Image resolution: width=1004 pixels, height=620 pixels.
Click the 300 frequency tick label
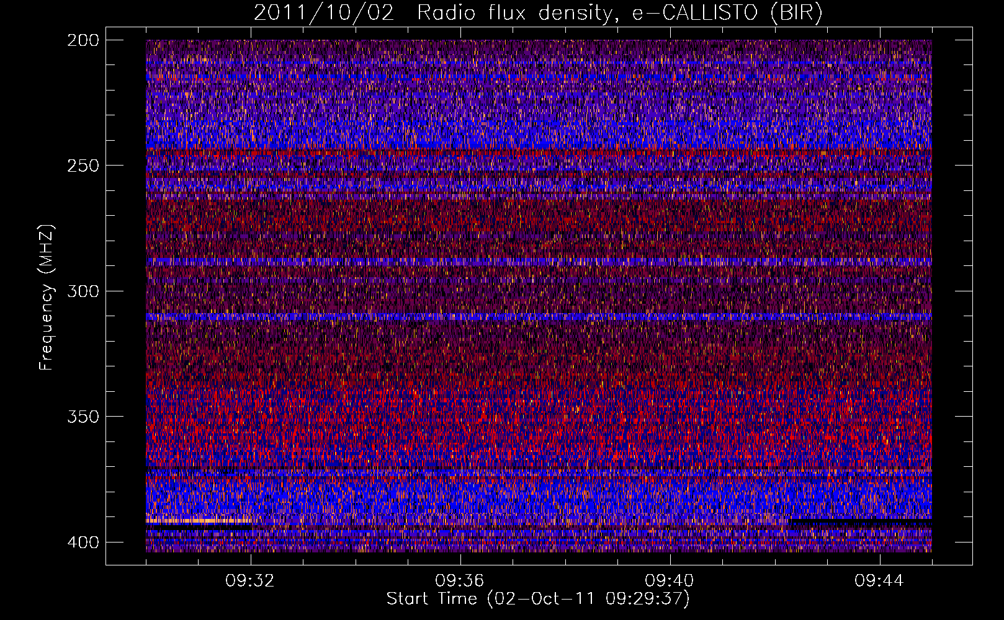tap(83, 291)
